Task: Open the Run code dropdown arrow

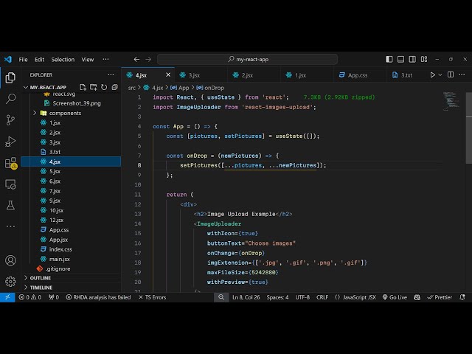Action: click(x=442, y=74)
